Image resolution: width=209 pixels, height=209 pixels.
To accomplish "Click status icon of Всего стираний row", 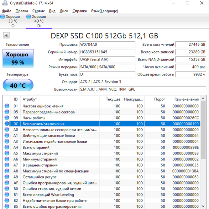I will pos(7,147).
